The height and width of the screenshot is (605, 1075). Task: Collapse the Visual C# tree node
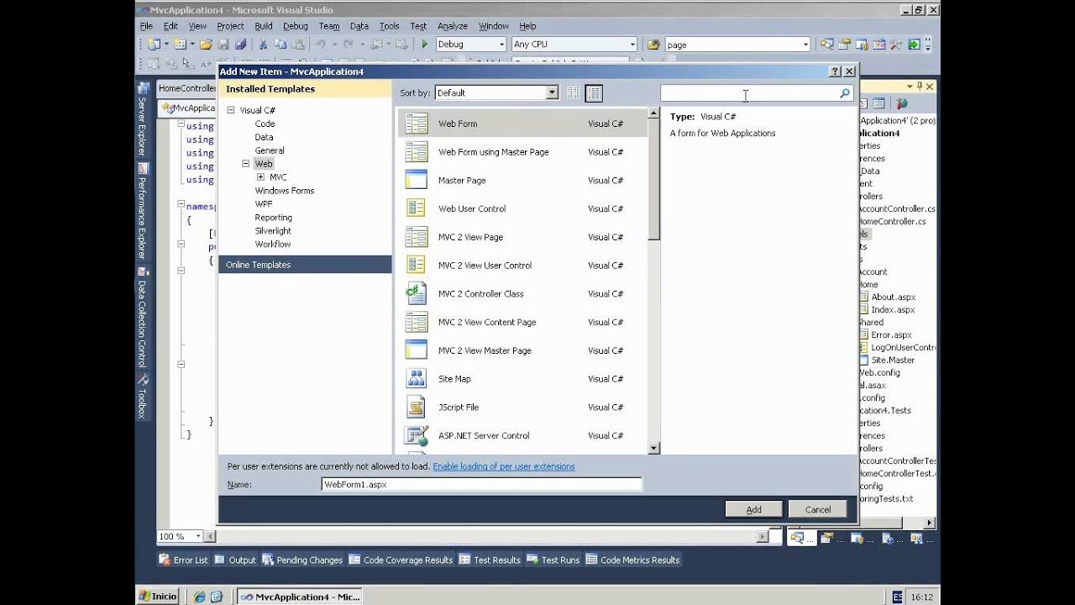click(x=231, y=110)
